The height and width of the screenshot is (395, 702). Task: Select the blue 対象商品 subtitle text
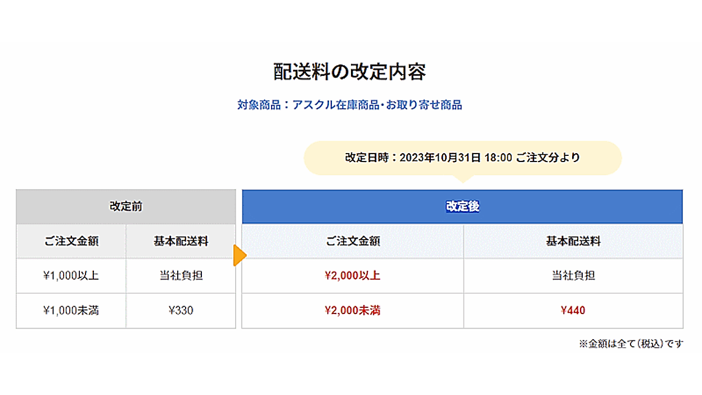(350, 105)
